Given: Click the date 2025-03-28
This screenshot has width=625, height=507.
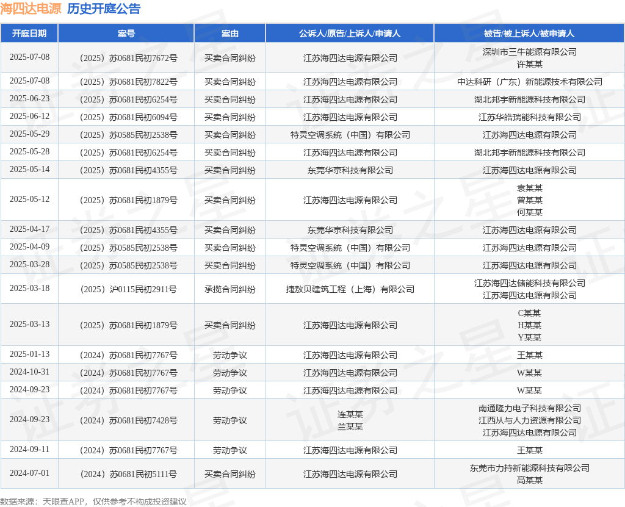Looking at the screenshot, I should (x=29, y=265).
